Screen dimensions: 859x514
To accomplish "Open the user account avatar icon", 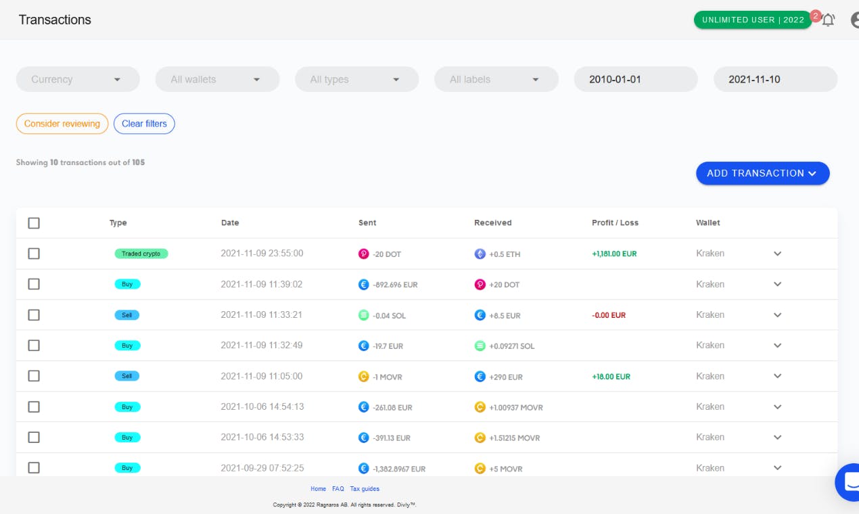I will (854, 20).
